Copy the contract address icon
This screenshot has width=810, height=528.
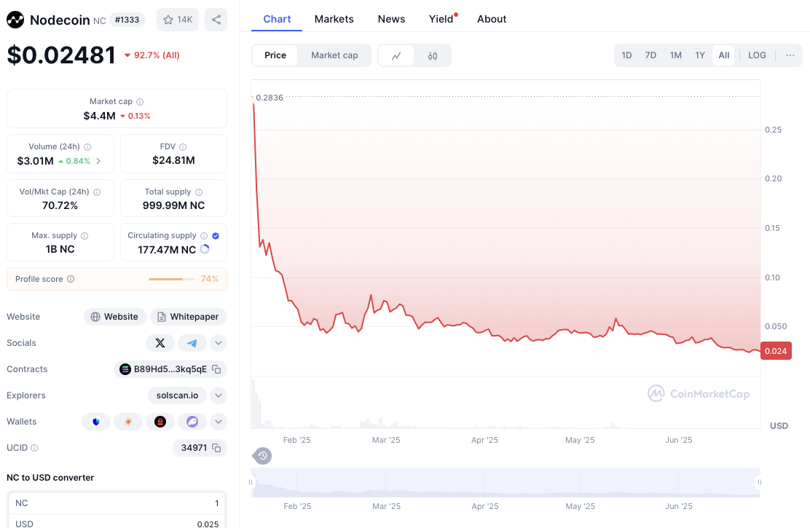[x=216, y=369]
